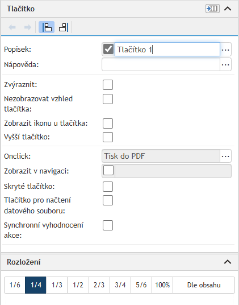Toggle the Skryté tlačítko checkbox
Viewport: 239px width, 305px height.
(x=108, y=187)
